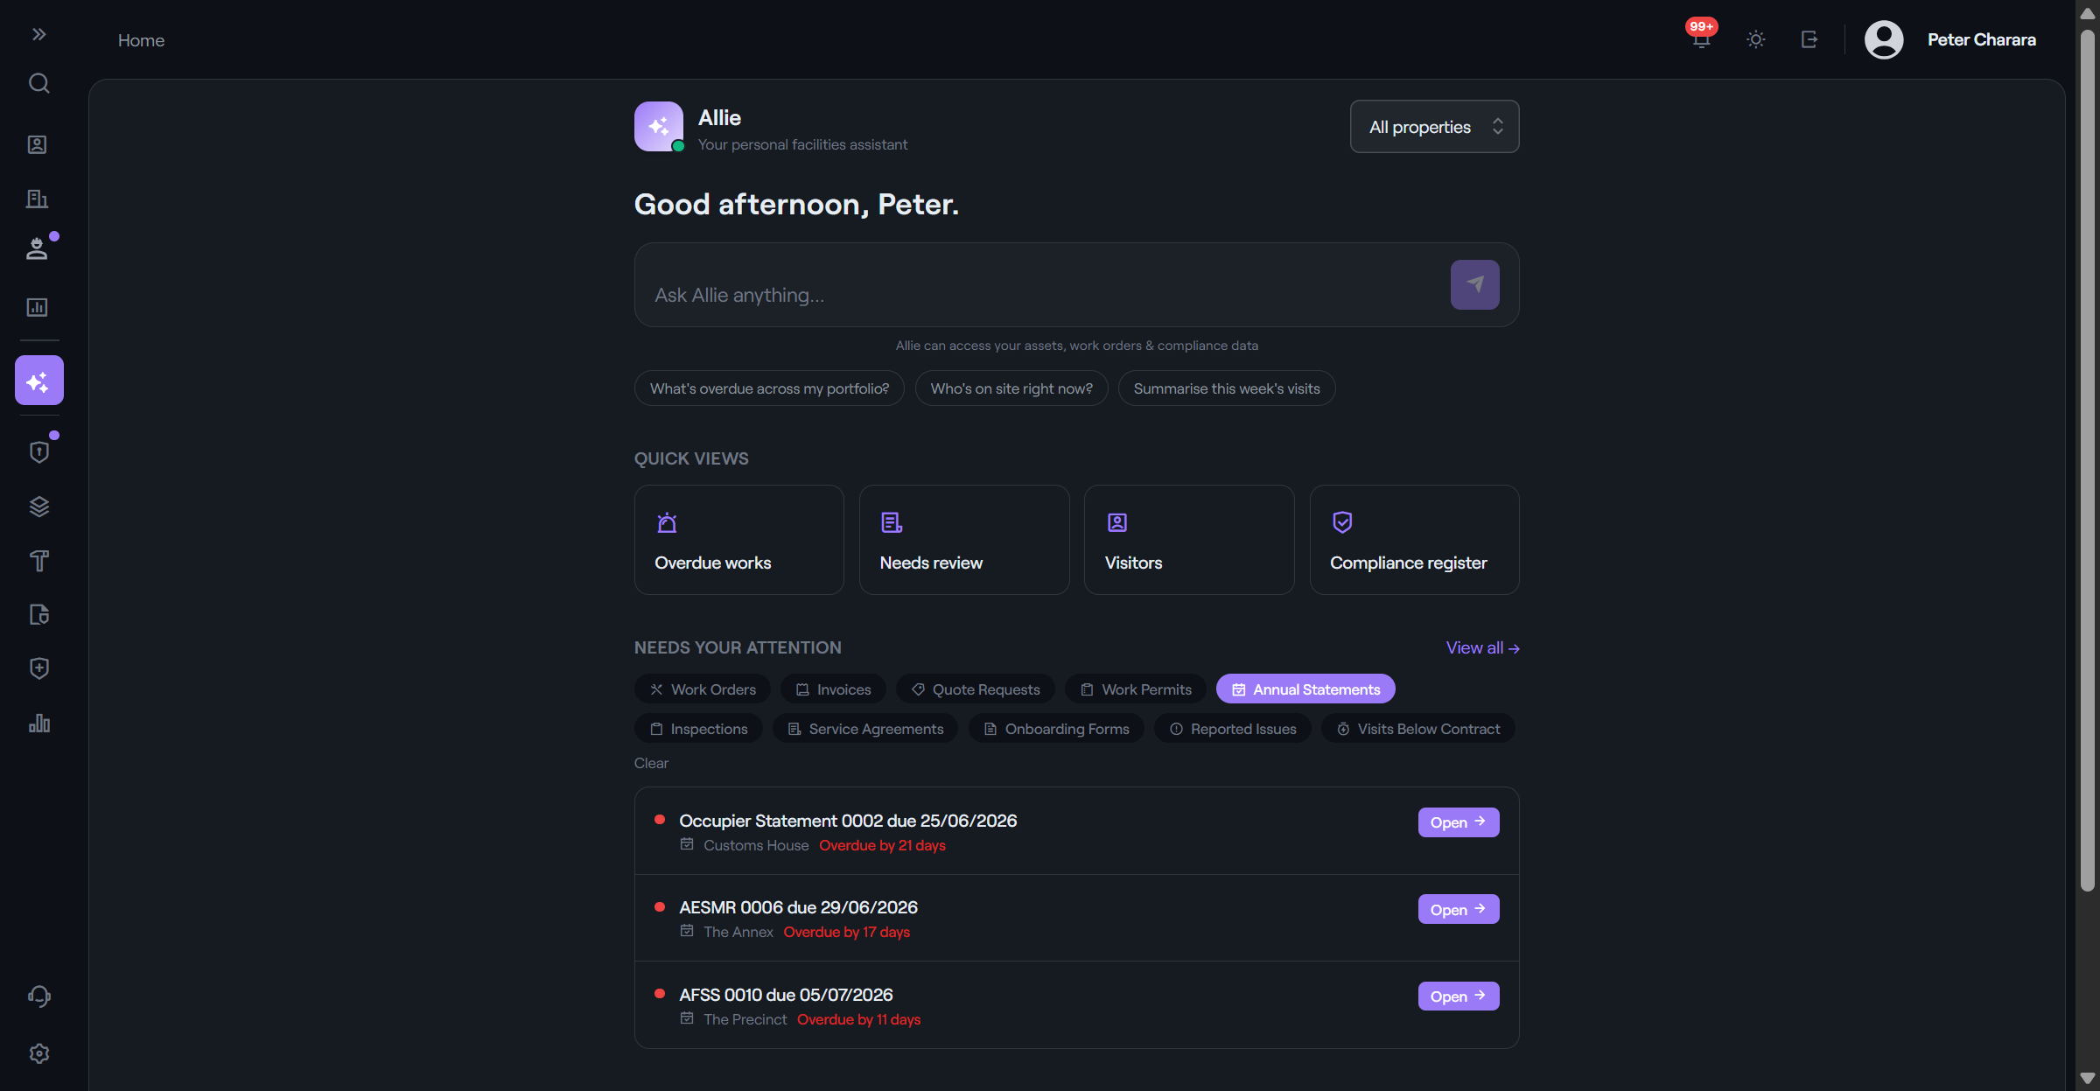Select the Allie sparkle icon in sidebar
This screenshot has height=1091, width=2100.
pyautogui.click(x=39, y=381)
